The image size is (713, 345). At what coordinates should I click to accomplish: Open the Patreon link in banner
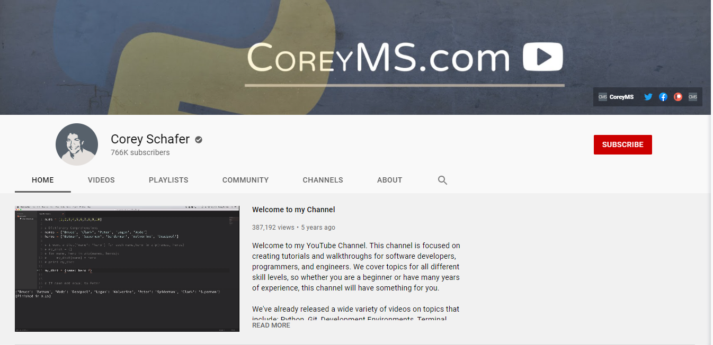click(678, 97)
